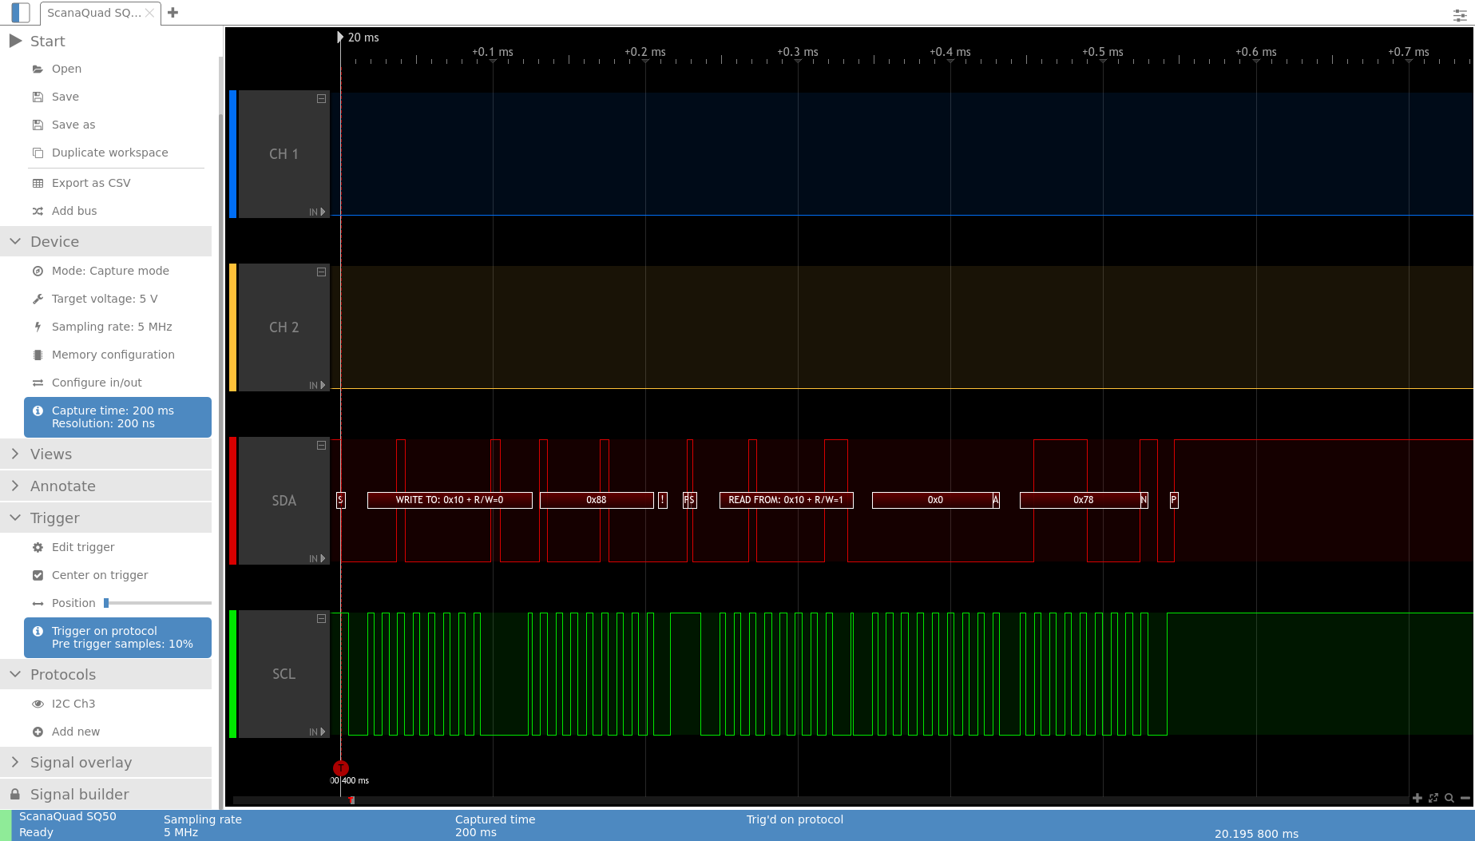Screen dimensions: 1475x841
Task: Click the CH 1 blue color strip
Action: [232, 154]
